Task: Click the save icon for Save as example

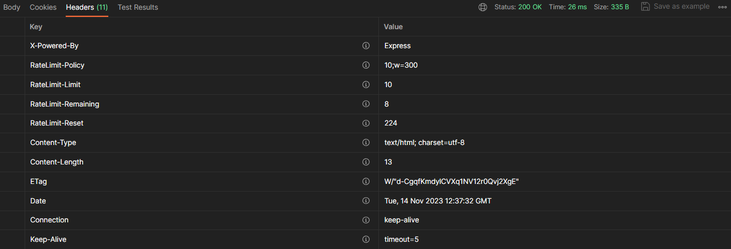Action: coord(645,7)
